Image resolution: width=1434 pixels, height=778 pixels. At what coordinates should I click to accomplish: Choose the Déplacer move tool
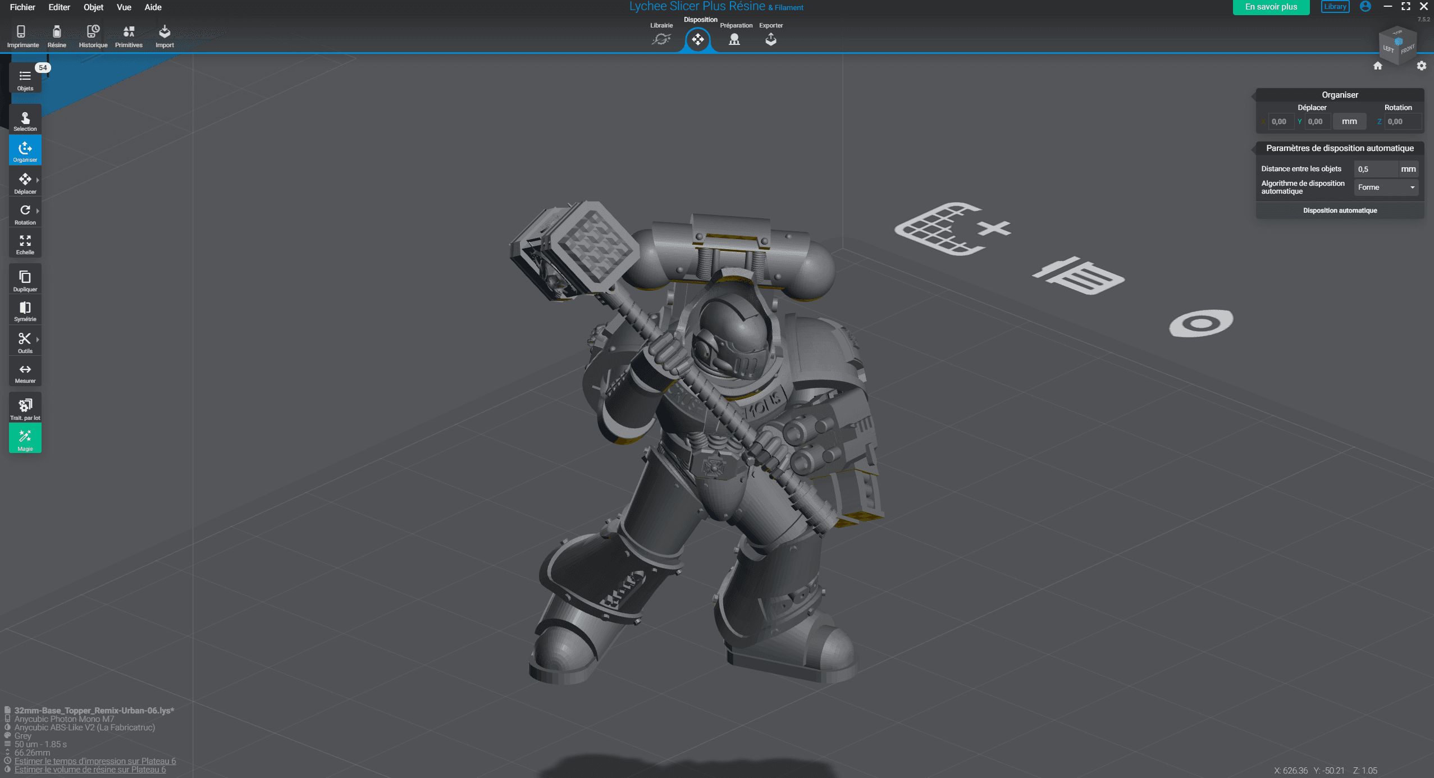(x=25, y=182)
